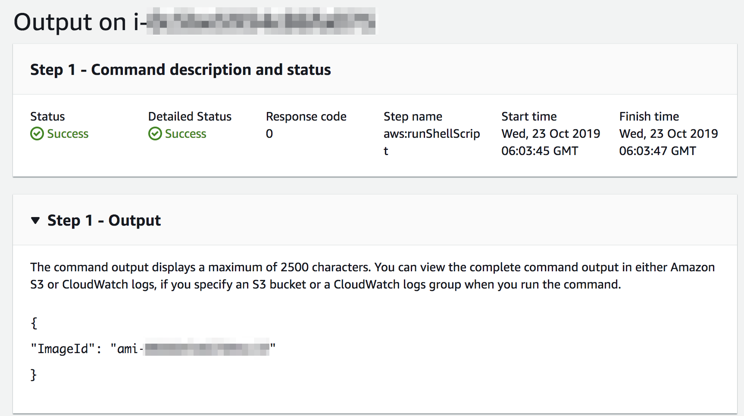Click the blurred ami ID value
The height and width of the screenshot is (416, 744).
pyautogui.click(x=207, y=347)
